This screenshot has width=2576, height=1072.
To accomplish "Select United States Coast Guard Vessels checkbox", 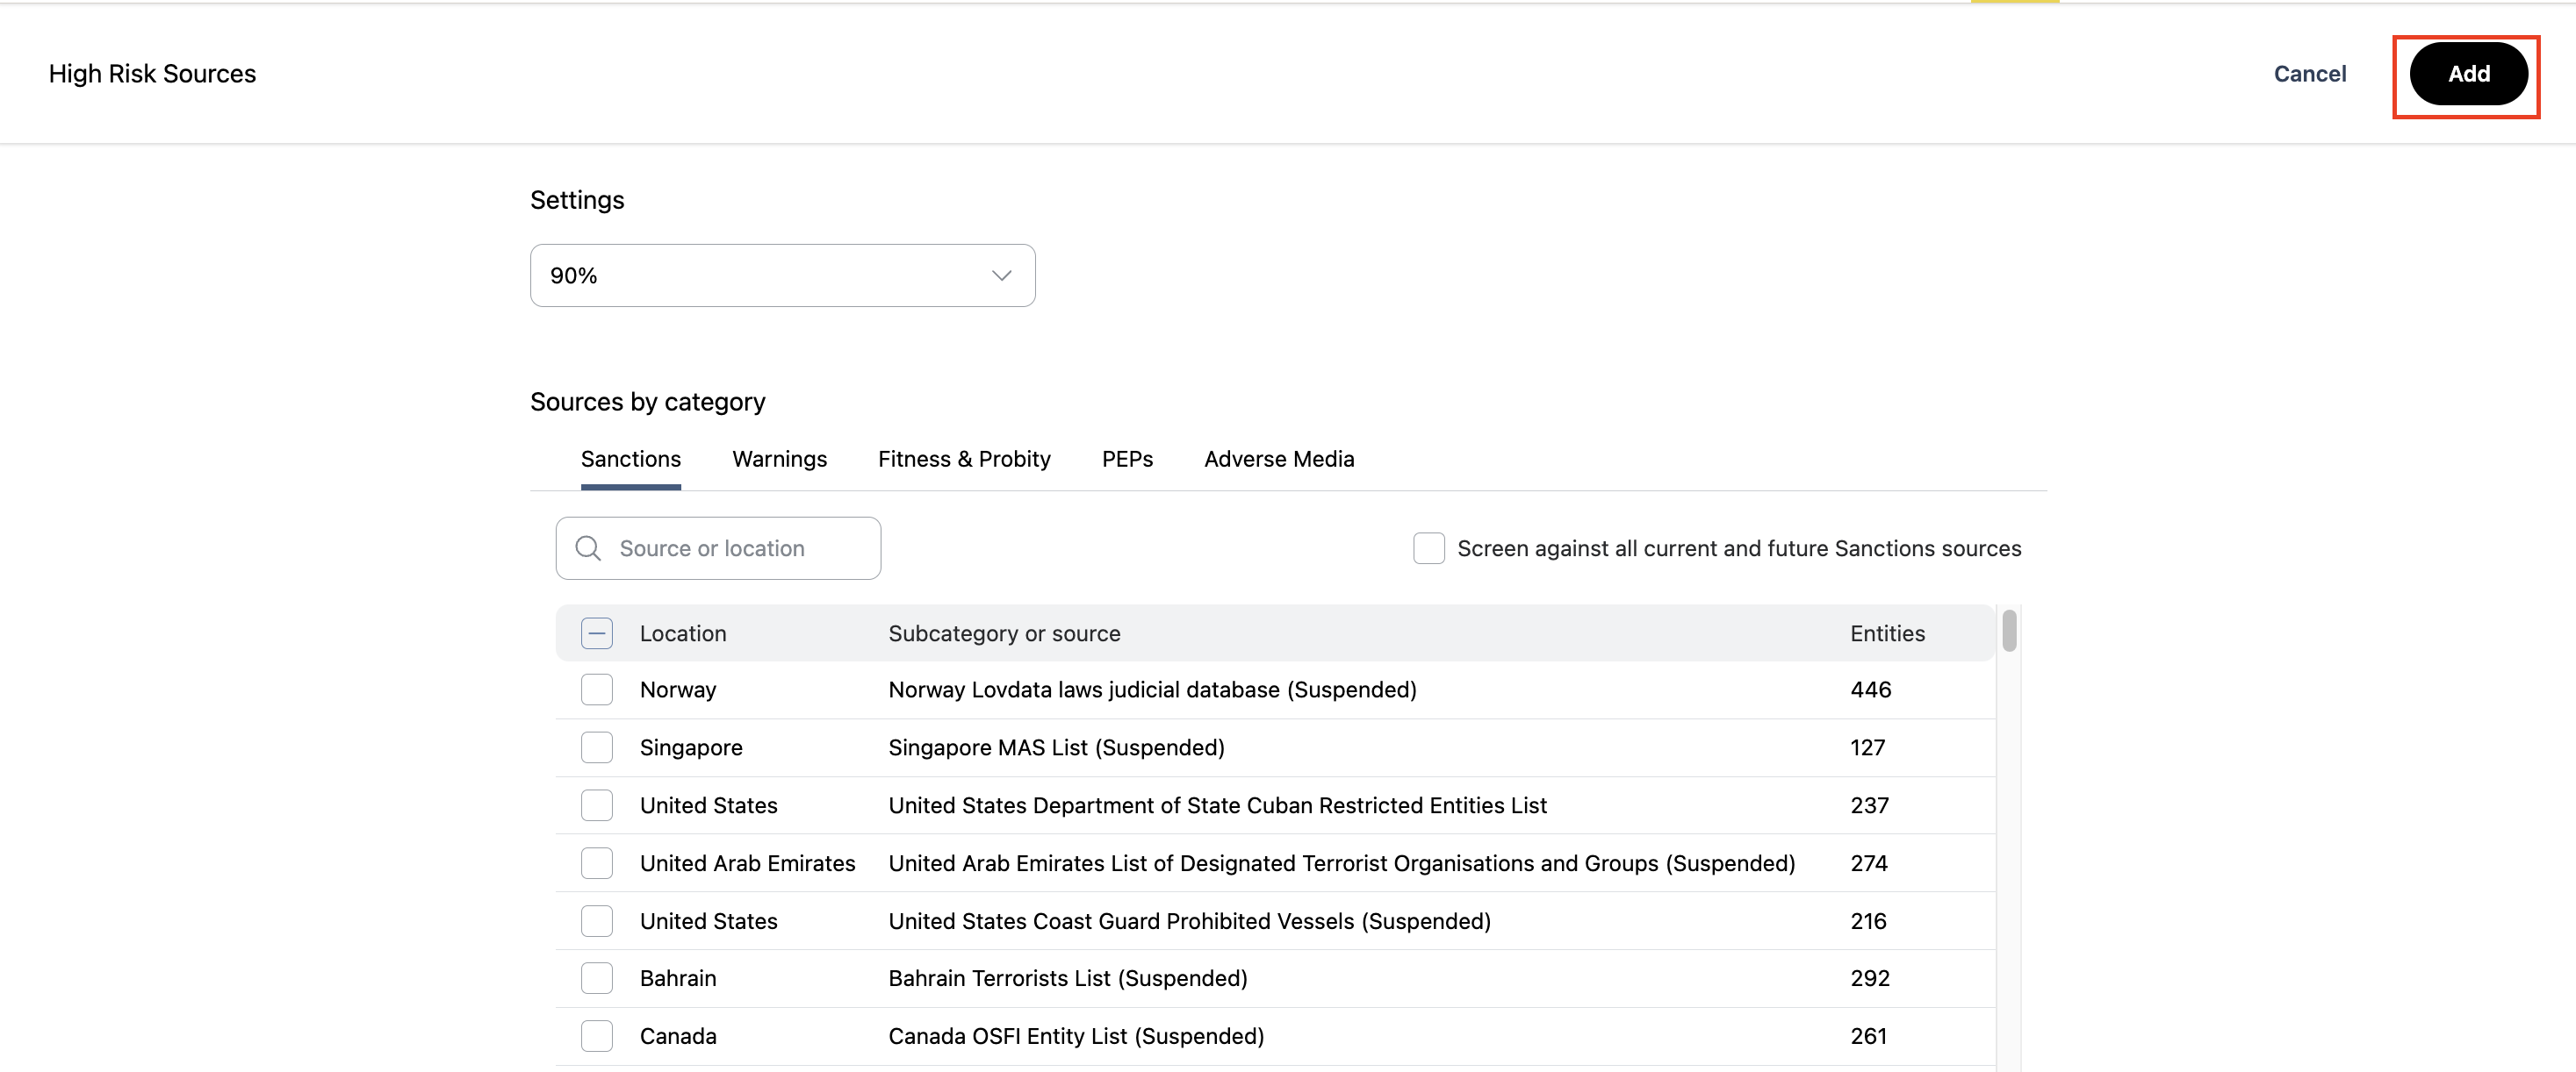I will [597, 921].
